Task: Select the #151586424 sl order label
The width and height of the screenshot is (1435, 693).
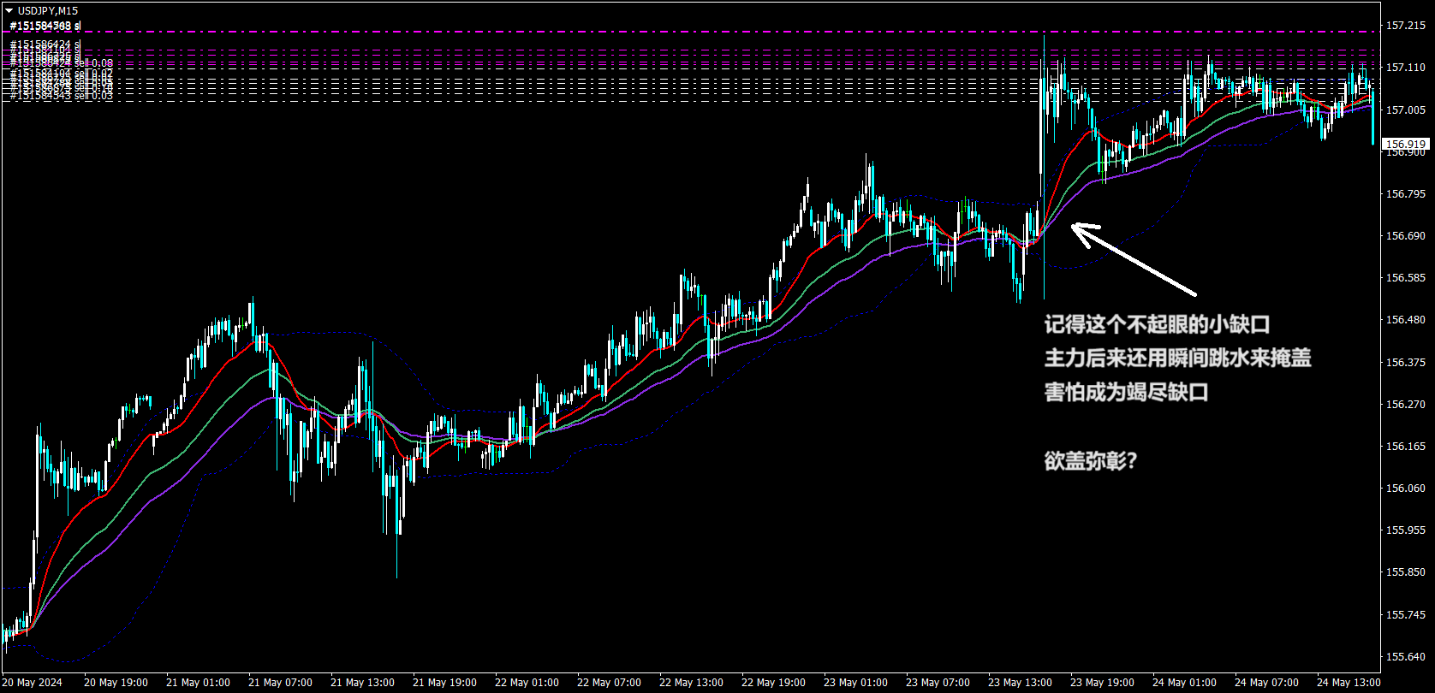Action: 45,44
